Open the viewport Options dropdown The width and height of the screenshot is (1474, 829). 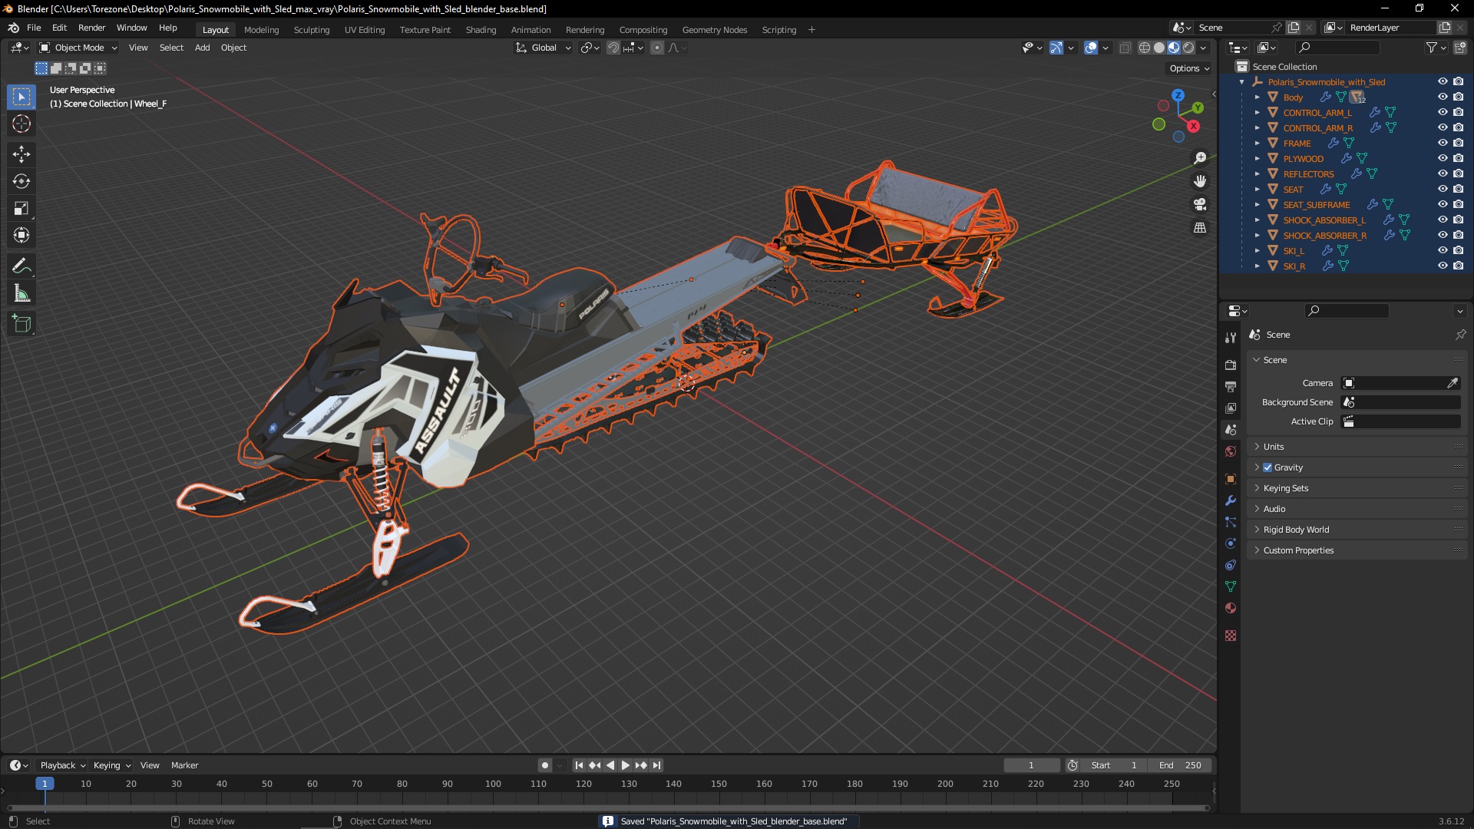tap(1189, 68)
